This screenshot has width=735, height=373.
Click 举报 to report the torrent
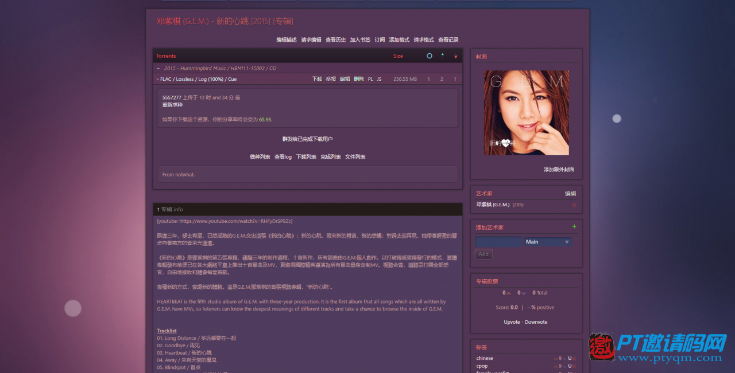coord(331,79)
